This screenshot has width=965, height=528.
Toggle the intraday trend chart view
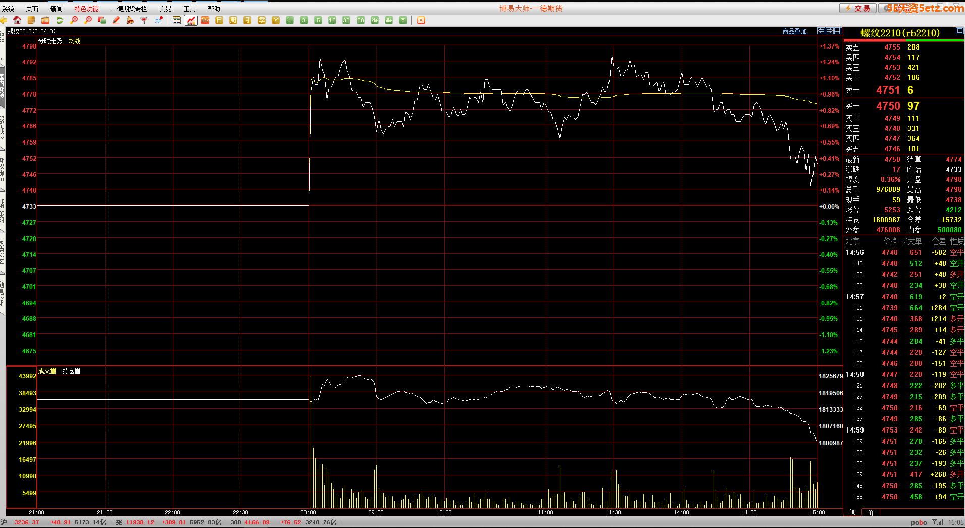coord(191,20)
